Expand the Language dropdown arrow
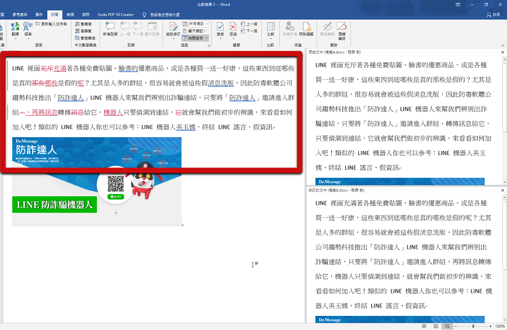The width and height of the screenshot is (507, 330). point(28,38)
